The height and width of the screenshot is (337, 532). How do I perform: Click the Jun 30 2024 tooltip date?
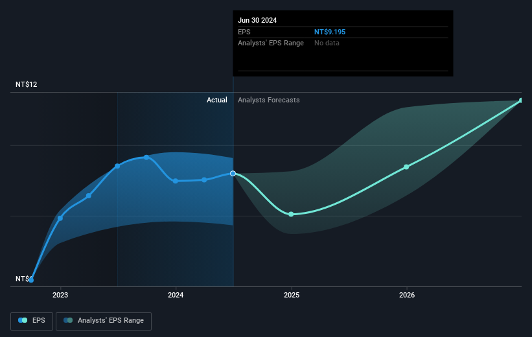257,20
